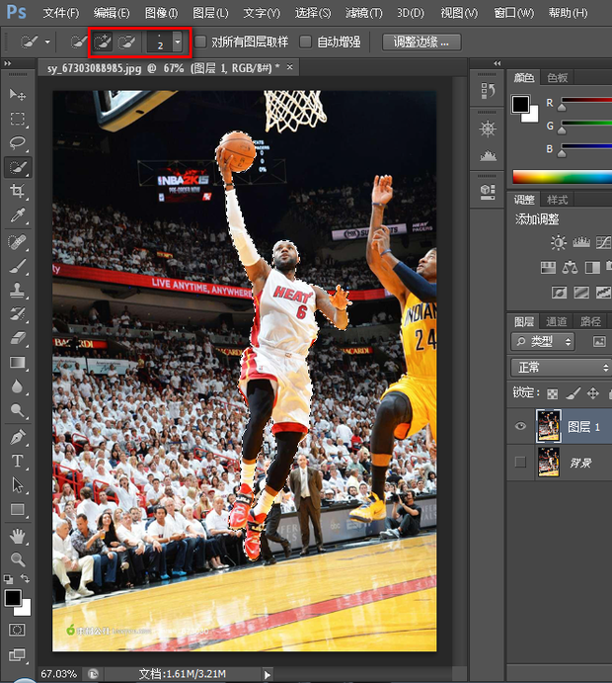The height and width of the screenshot is (683, 612).
Task: Select the Gradient tool
Action: point(18,363)
